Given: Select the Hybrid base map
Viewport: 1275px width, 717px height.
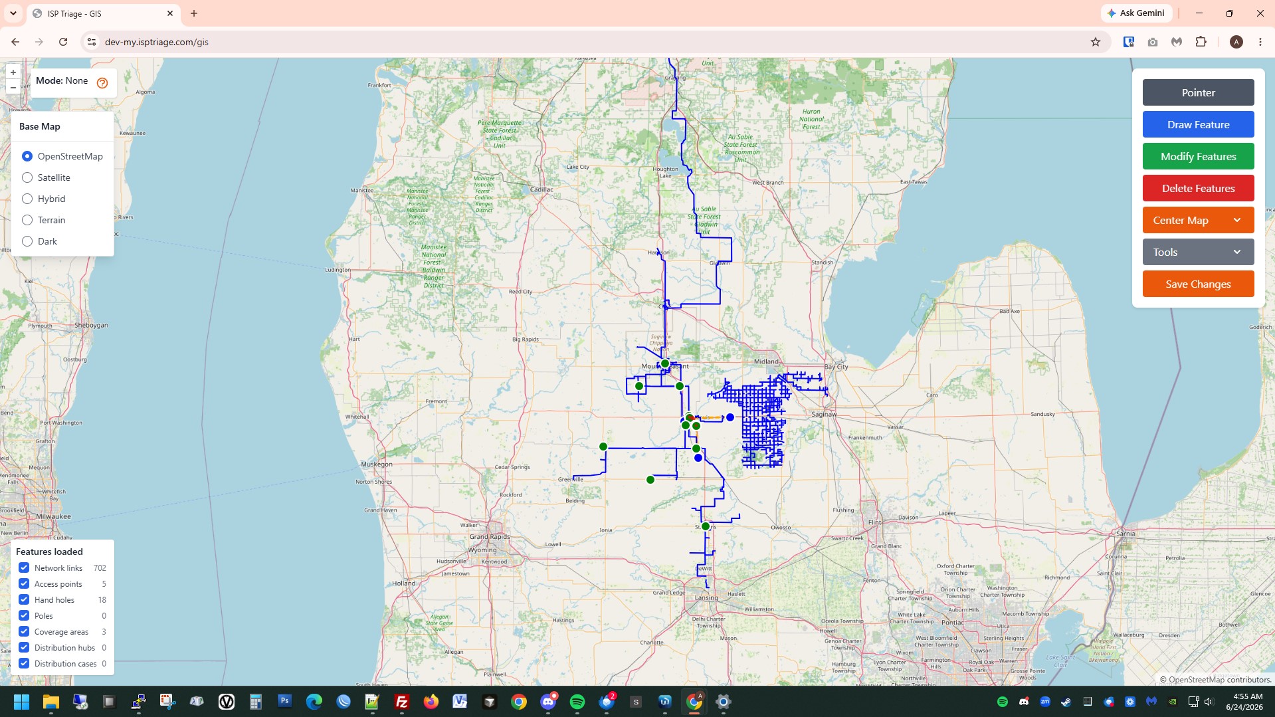Looking at the screenshot, I should [27, 199].
